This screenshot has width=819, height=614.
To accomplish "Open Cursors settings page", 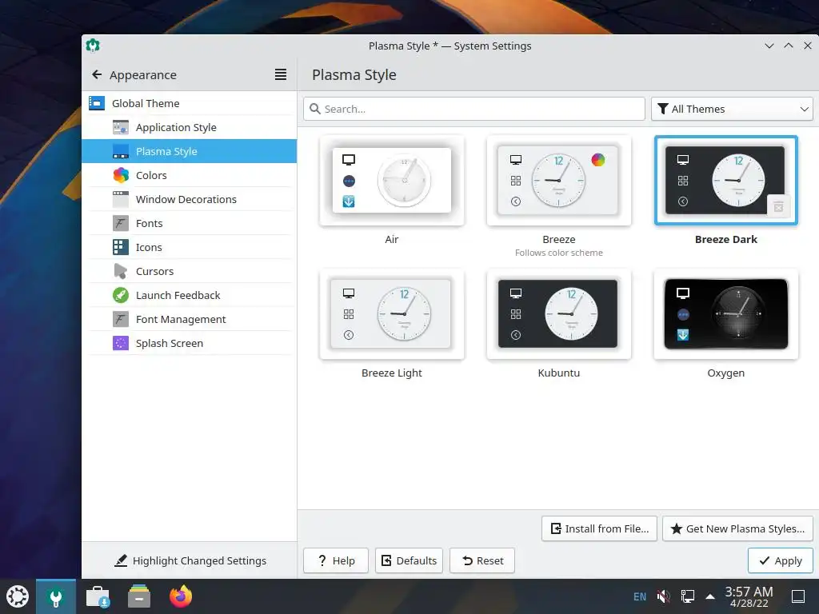I will coord(189,272).
